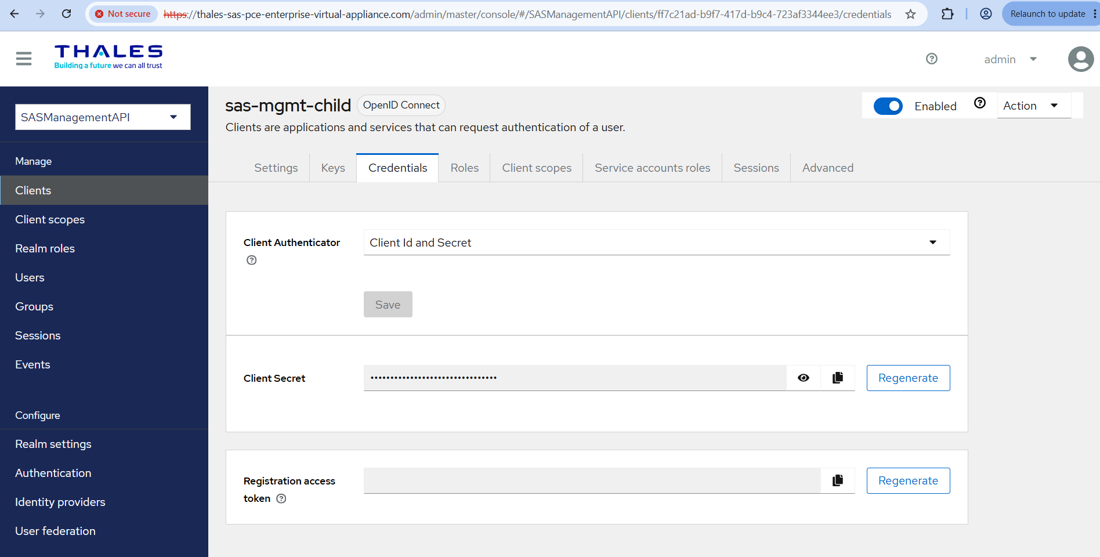Image resolution: width=1100 pixels, height=557 pixels.
Task: Open the help icon in the header
Action: point(932,59)
